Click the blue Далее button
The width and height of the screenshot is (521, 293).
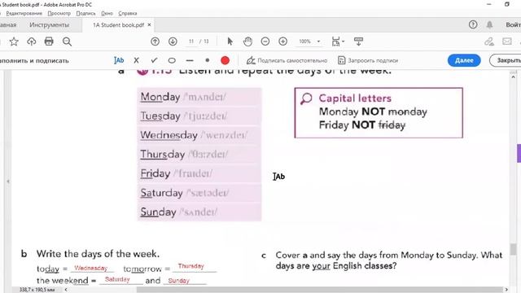click(x=464, y=60)
